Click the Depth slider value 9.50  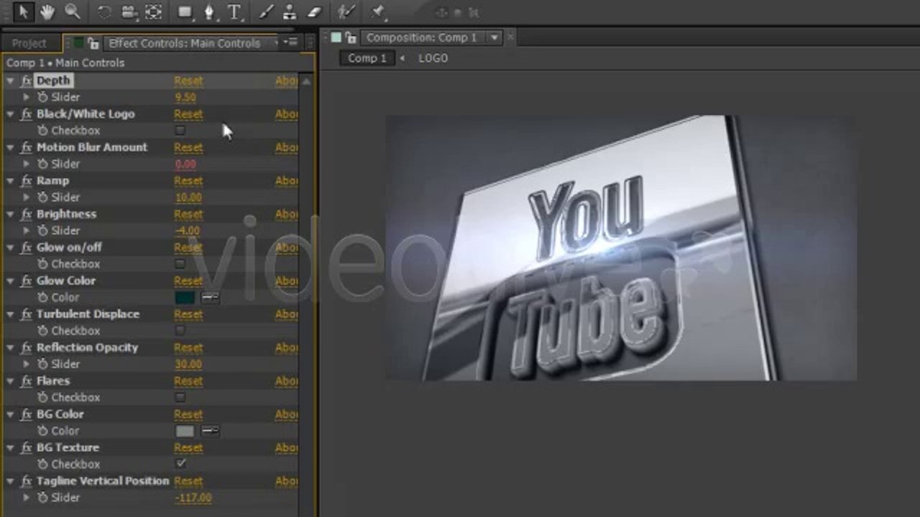coord(185,97)
